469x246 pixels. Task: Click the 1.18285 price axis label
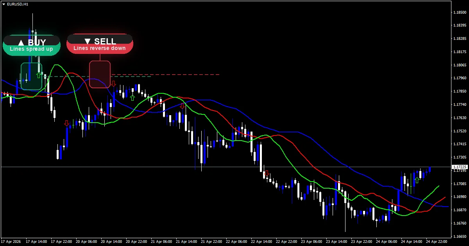[x=460, y=39]
